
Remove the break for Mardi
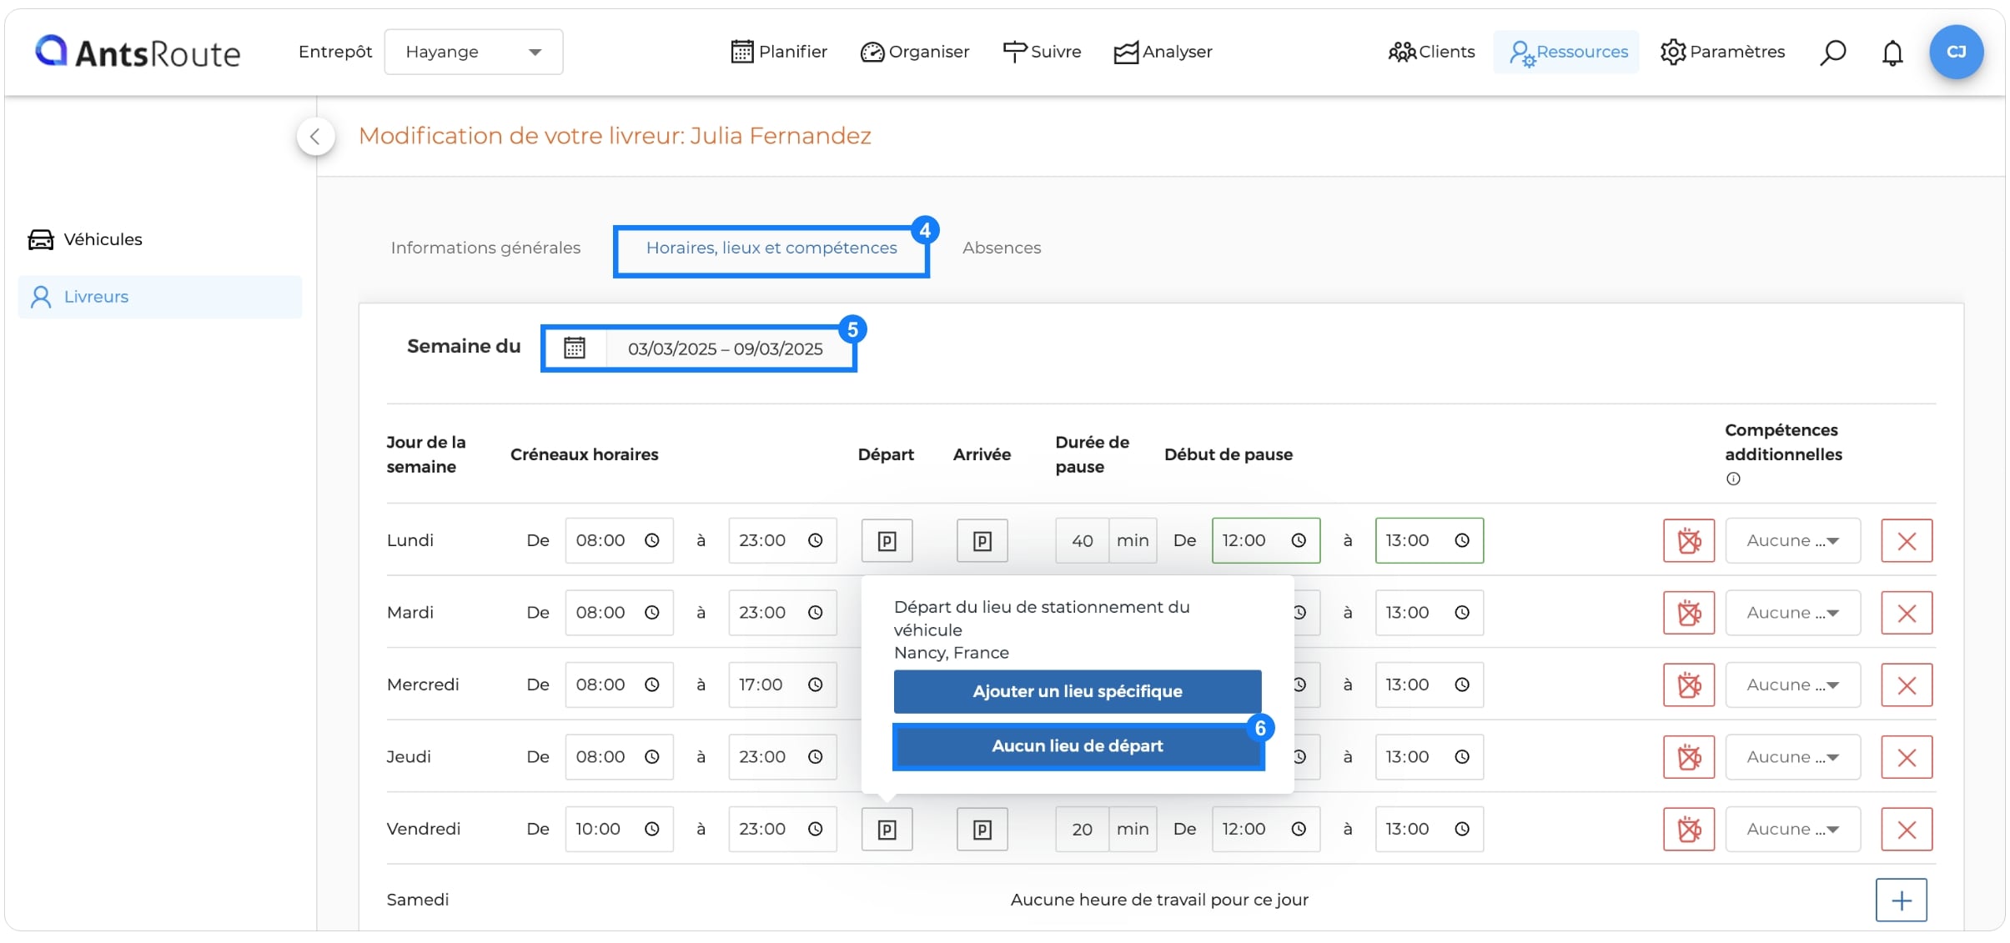coord(1689,613)
